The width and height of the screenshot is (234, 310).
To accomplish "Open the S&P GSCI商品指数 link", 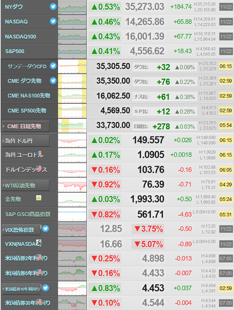I will [28, 214].
